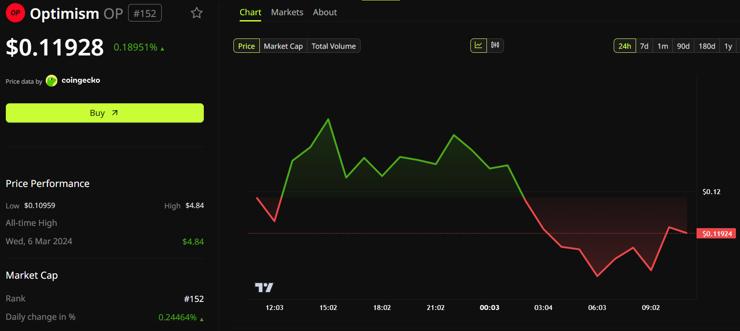Click the arrow icon on Buy button

(x=115, y=113)
